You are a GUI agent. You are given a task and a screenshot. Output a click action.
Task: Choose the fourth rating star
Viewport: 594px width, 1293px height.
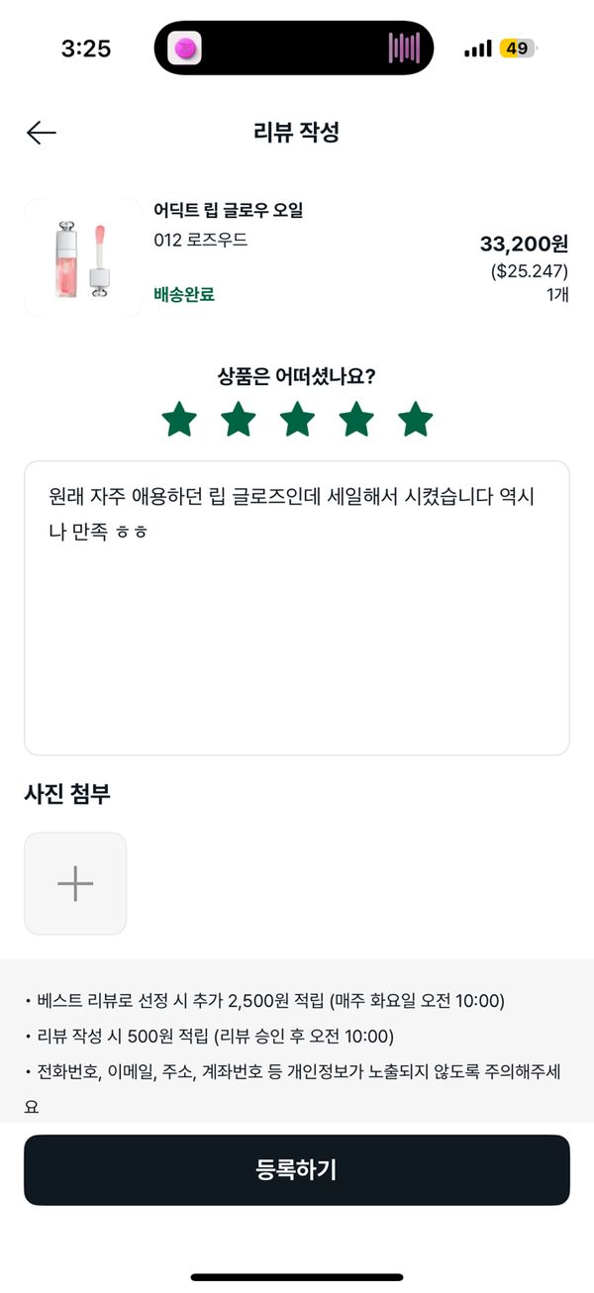[x=356, y=420]
